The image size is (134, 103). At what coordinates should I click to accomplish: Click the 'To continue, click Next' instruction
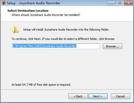(x=63, y=39)
